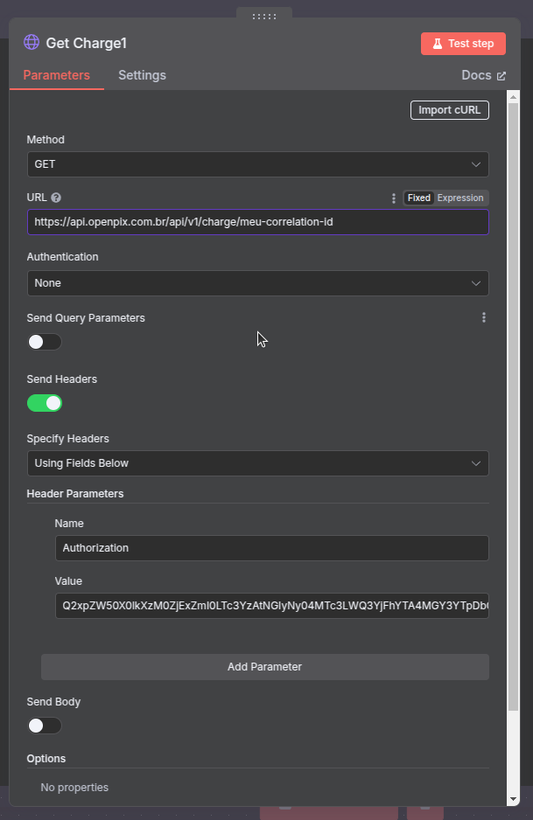The height and width of the screenshot is (820, 533).
Task: Disable the Send Headers toggle
Action: [44, 403]
